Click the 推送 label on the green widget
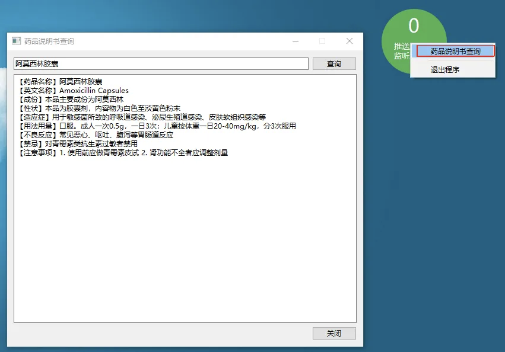 (x=402, y=46)
